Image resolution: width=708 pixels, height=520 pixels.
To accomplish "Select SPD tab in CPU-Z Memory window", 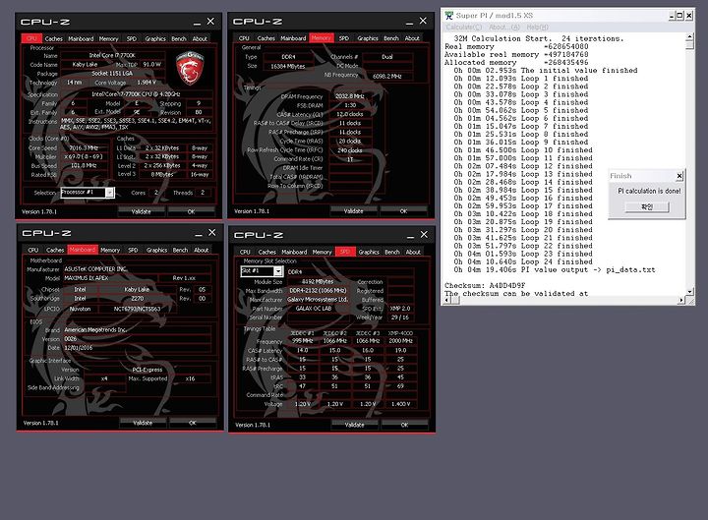I will click(344, 38).
